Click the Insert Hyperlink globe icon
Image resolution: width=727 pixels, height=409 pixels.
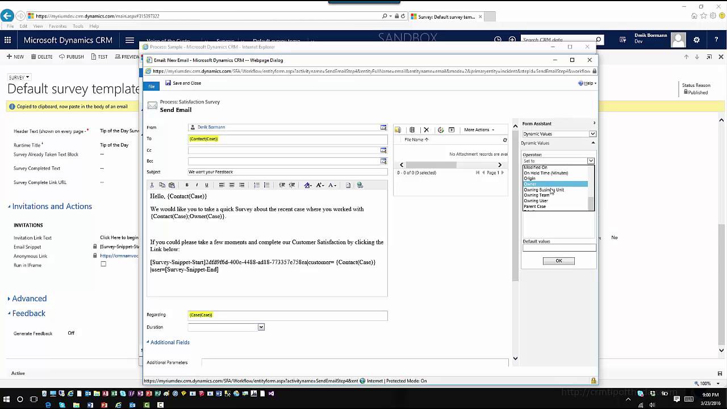[x=360, y=185]
